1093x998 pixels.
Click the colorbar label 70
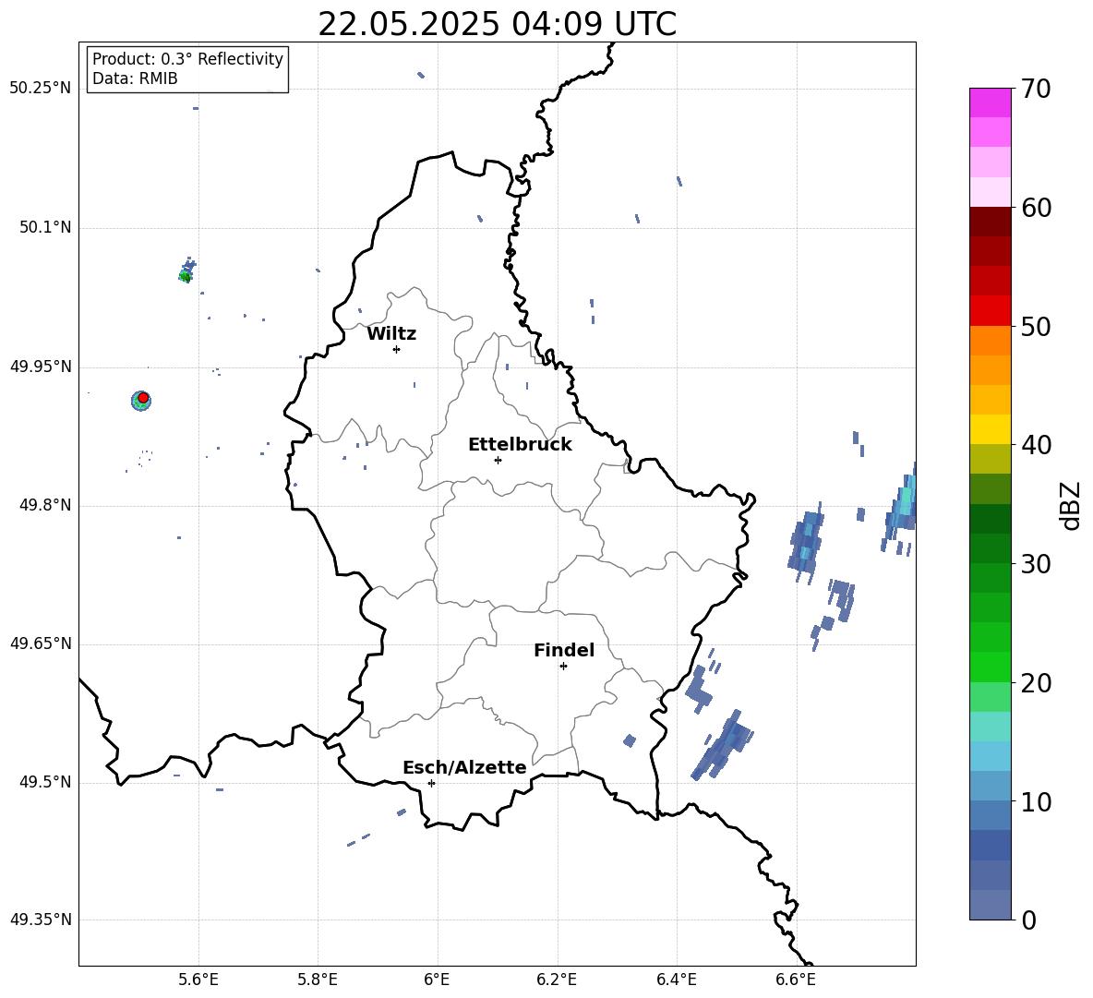[x=1036, y=89]
